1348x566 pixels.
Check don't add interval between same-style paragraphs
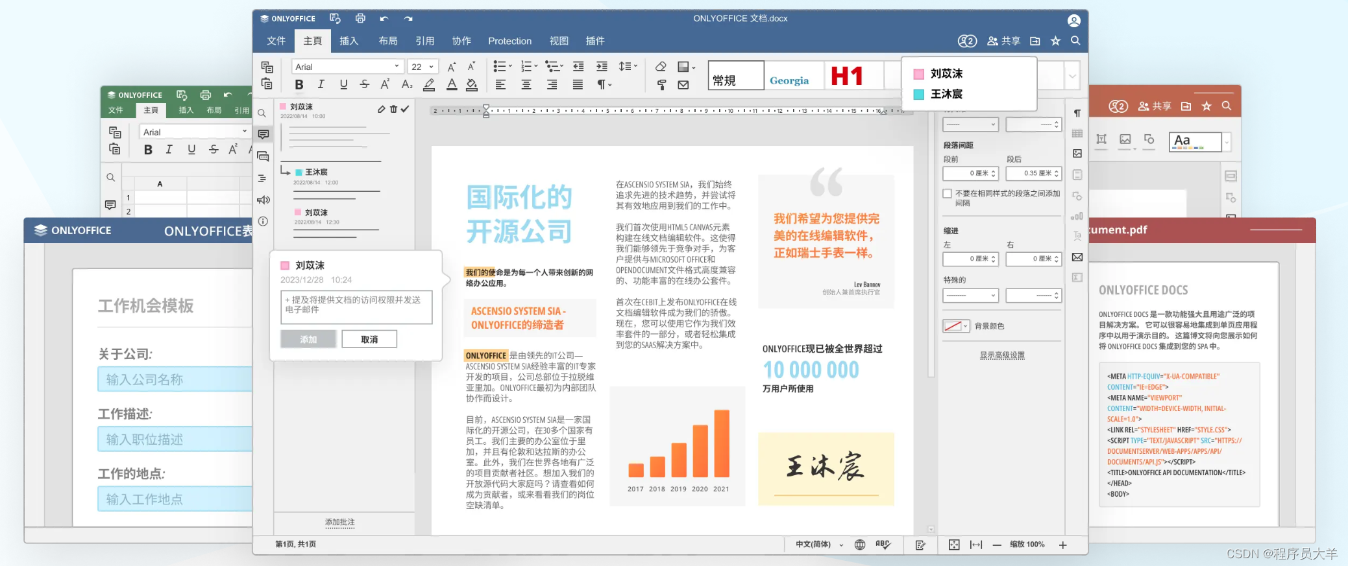[x=948, y=193]
